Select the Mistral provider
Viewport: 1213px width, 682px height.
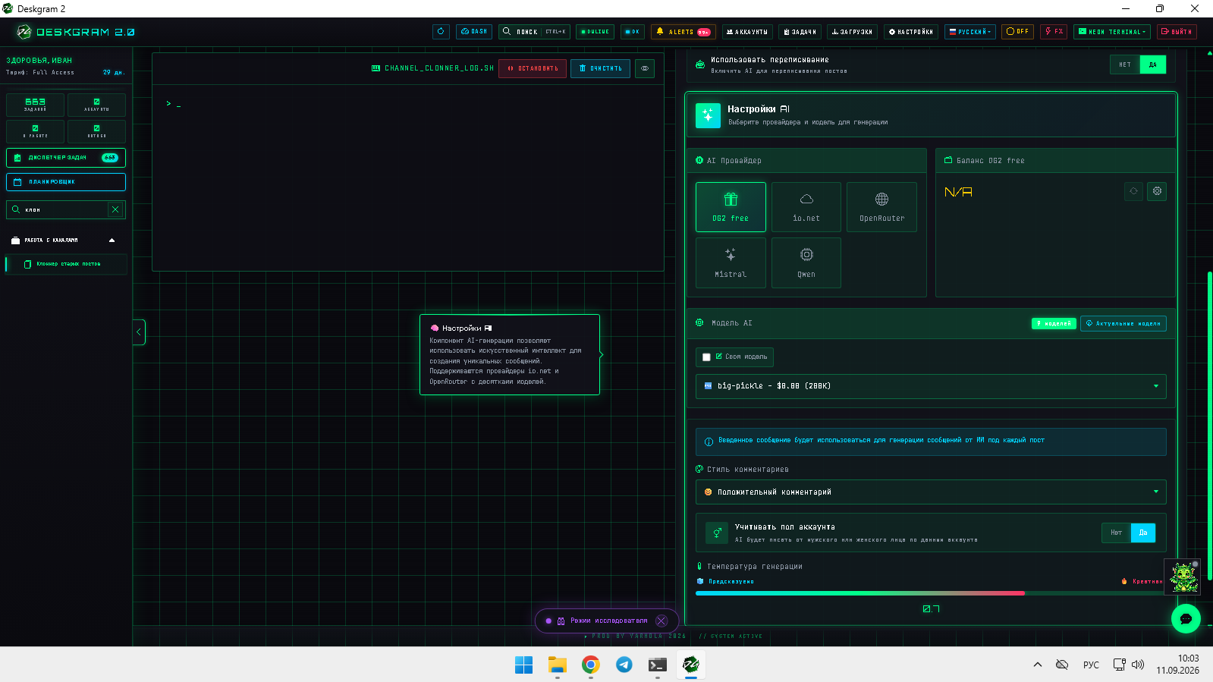click(x=731, y=262)
